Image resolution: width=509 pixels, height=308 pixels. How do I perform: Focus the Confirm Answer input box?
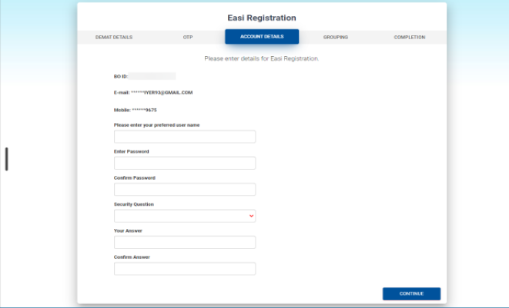coord(185,269)
